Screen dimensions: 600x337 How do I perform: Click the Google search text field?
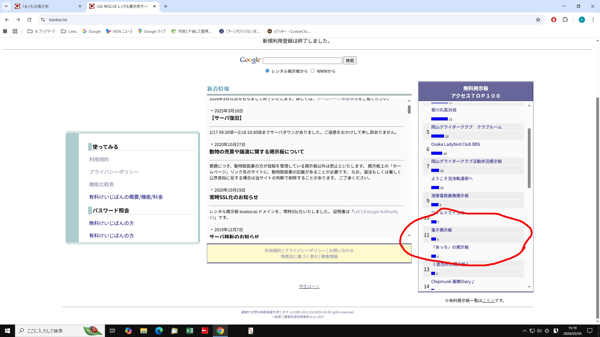[302, 61]
